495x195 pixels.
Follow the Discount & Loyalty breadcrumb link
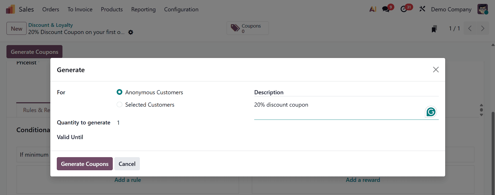click(x=51, y=25)
